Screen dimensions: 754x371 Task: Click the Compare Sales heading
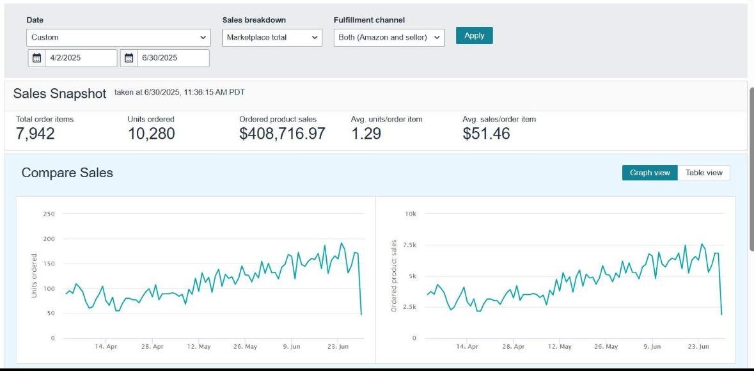point(67,173)
